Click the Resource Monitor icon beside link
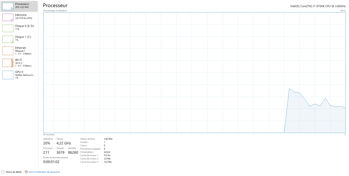The image size is (349, 176). coord(26,172)
